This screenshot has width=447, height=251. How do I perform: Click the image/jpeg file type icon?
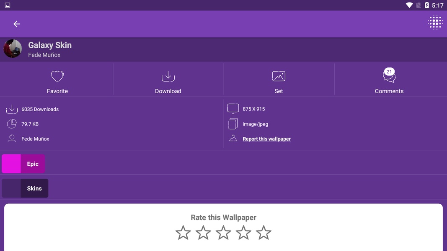point(233,124)
